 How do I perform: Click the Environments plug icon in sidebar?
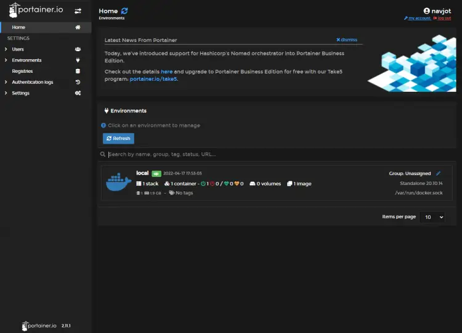(78, 60)
